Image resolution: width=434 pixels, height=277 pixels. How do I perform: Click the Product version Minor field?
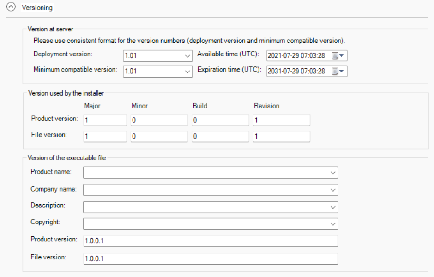pyautogui.click(x=159, y=120)
